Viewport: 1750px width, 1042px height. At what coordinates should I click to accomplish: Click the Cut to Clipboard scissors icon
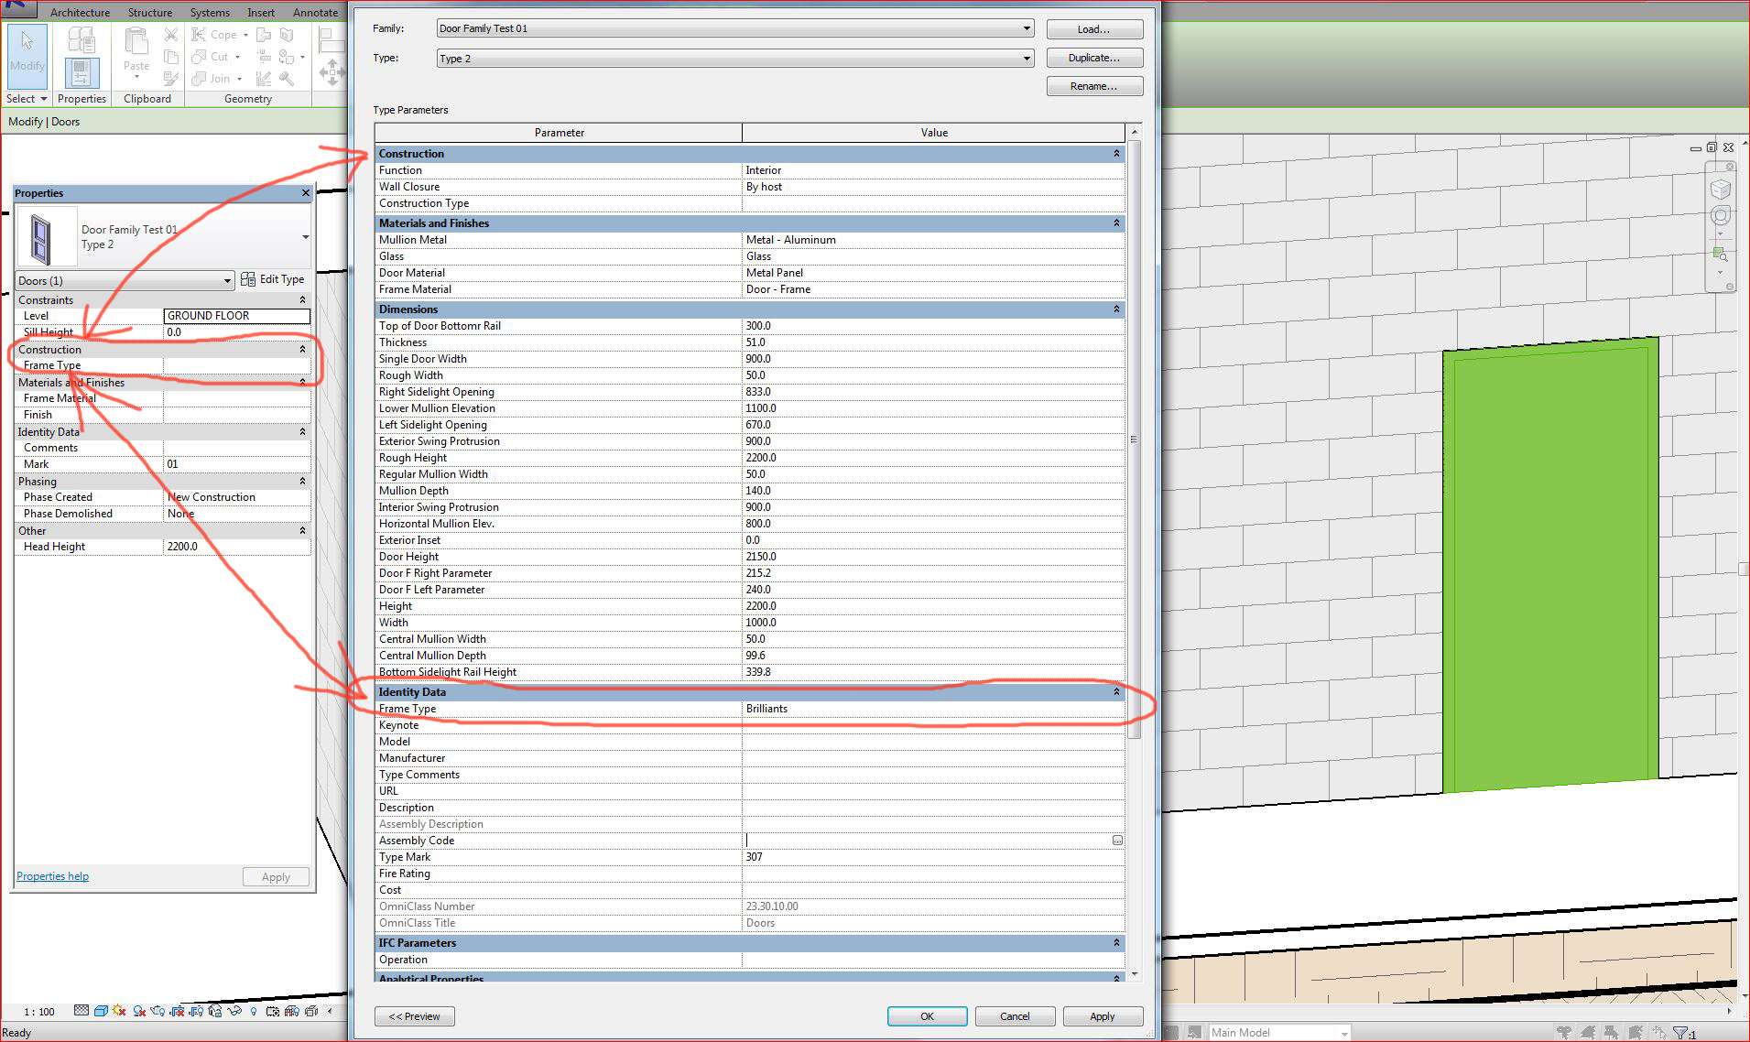171,35
